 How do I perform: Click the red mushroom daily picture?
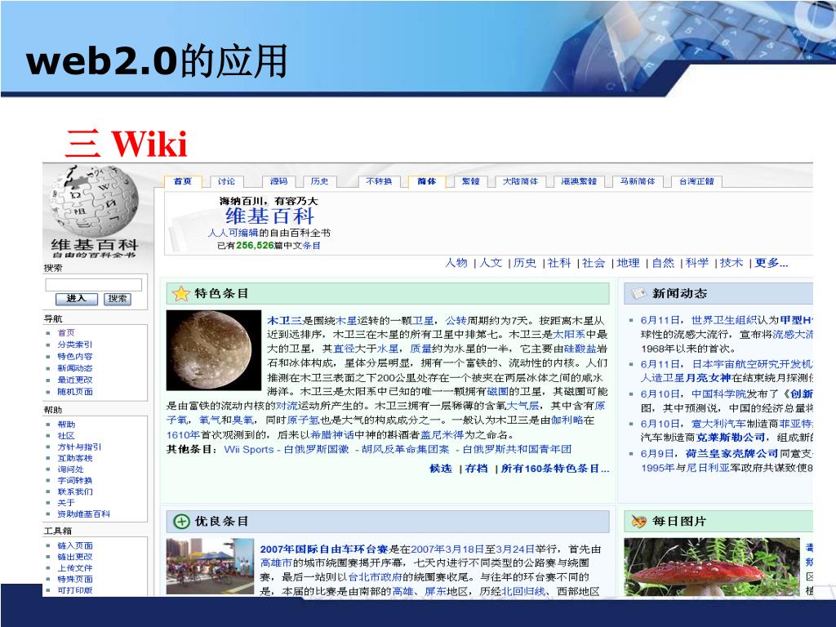712,567
